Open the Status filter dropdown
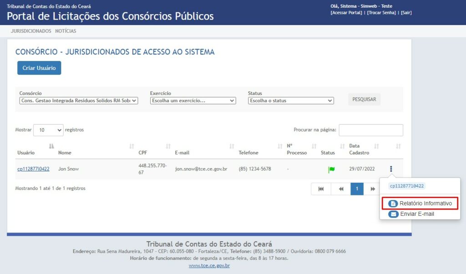 point(291,101)
